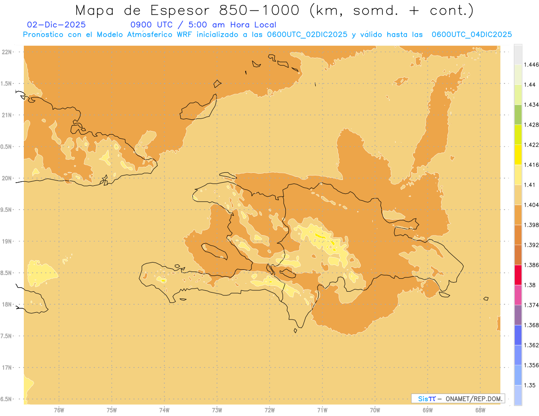Click the red legend swatch between 1.38 and 1.386

[518, 275]
